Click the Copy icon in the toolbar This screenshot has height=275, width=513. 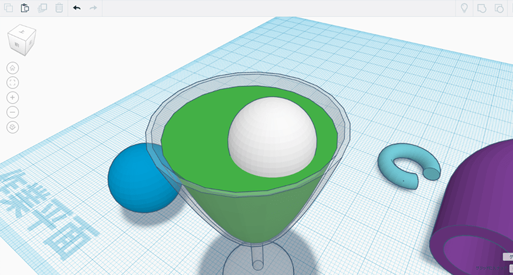coord(8,8)
